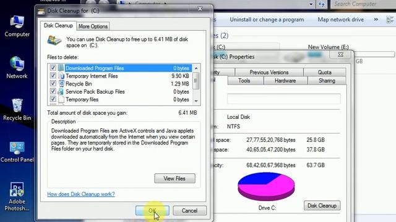
Task: Click the Search Computer box
Action: (x=363, y=4)
